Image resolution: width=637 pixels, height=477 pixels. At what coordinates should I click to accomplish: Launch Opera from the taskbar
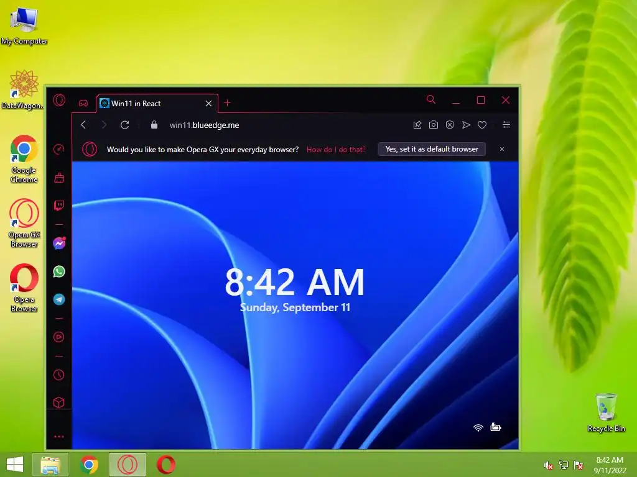pos(165,465)
